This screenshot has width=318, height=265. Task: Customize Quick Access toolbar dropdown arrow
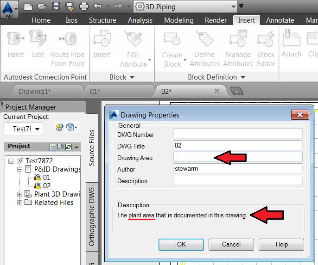pyautogui.click(x=241, y=6)
